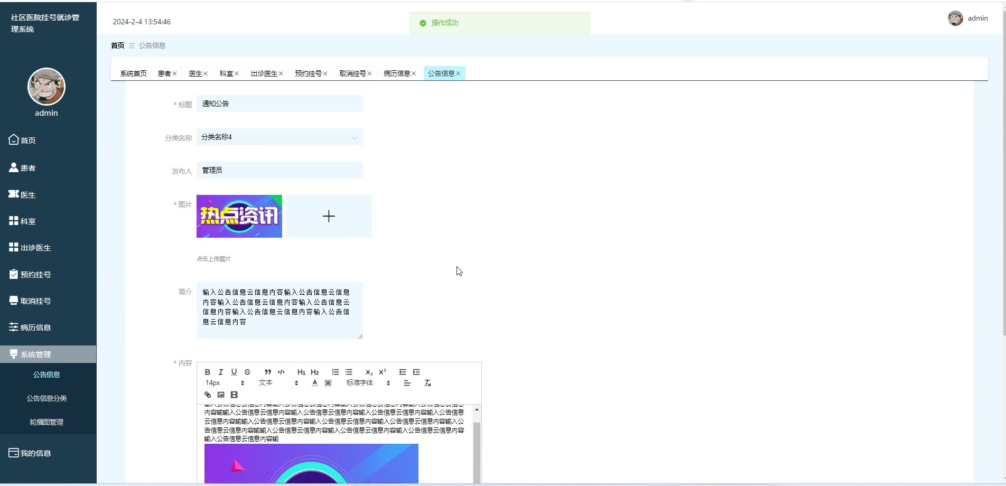Screen dimensions: 1006x486
Task: Open 科室 in the sidebar
Action: coord(48,221)
